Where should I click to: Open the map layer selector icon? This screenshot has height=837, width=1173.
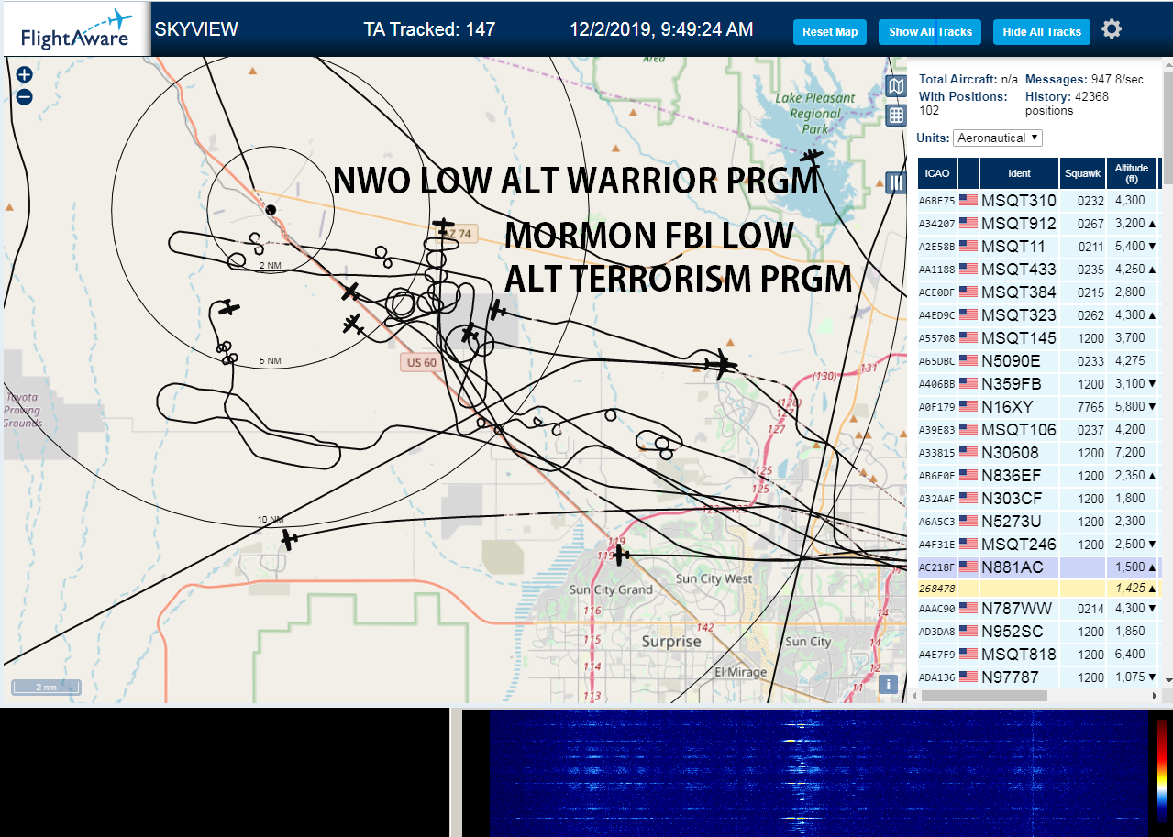(x=896, y=86)
